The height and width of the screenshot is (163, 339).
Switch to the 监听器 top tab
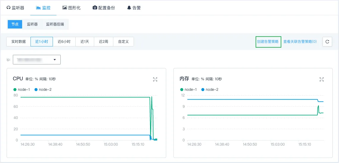click(15, 8)
